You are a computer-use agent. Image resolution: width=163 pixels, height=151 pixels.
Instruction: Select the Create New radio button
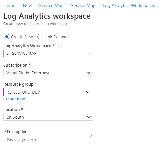pos(7,37)
